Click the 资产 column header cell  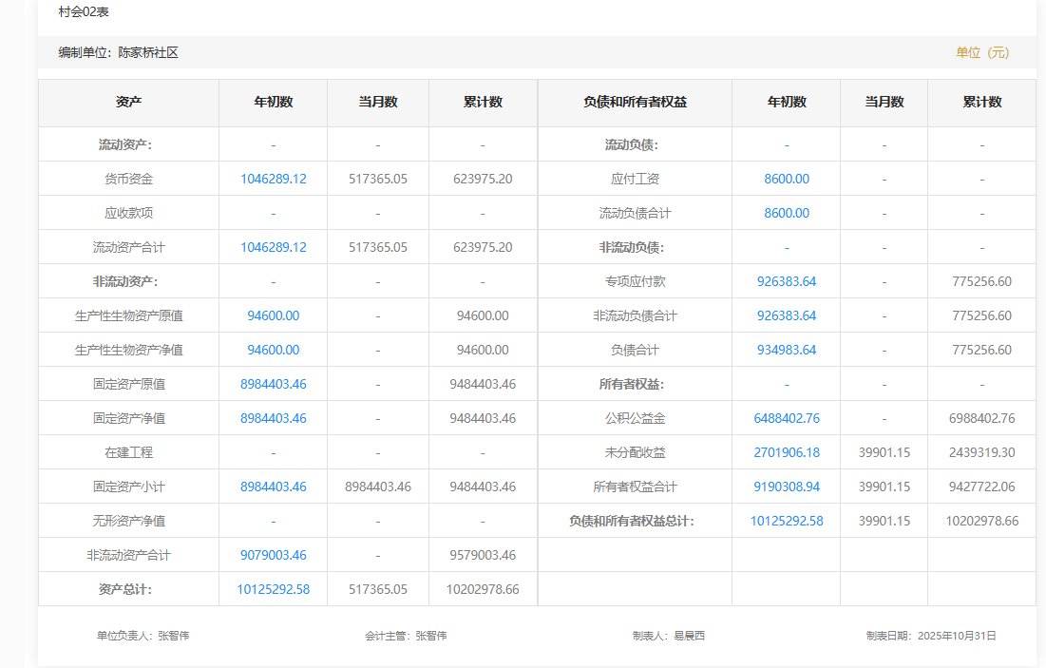128,102
